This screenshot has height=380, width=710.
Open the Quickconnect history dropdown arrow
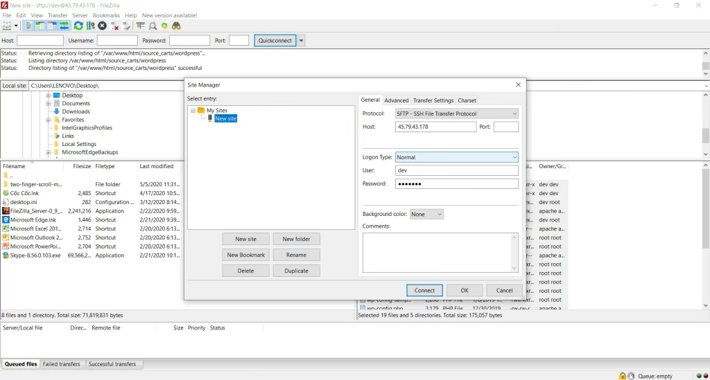[x=301, y=41]
